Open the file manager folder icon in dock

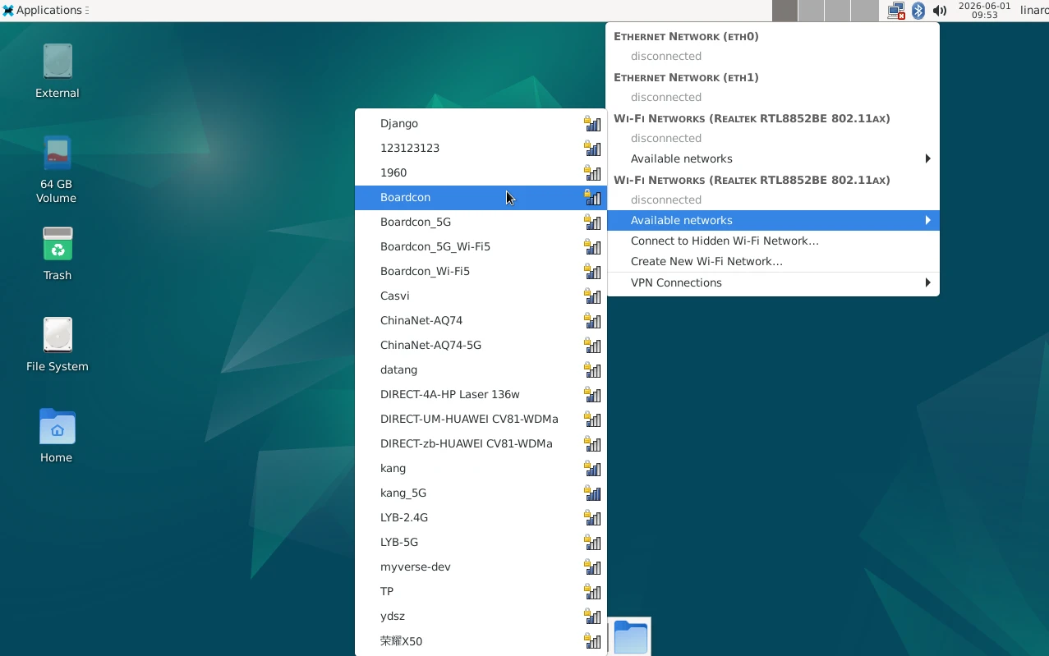click(x=630, y=637)
